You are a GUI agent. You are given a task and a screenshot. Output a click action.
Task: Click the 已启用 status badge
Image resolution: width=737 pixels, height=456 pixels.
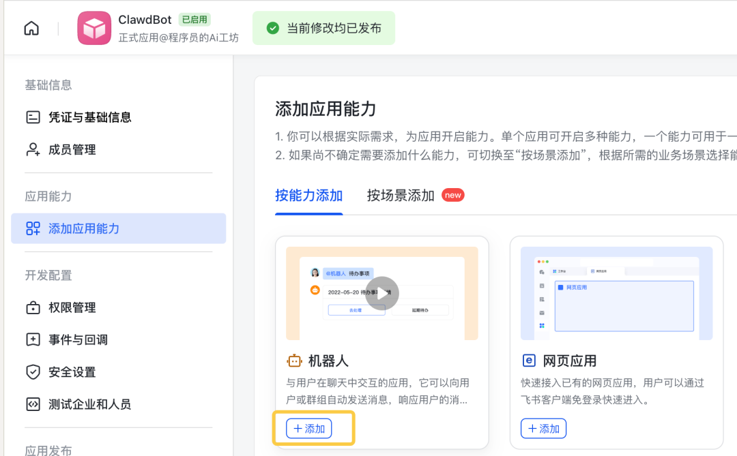pos(194,19)
